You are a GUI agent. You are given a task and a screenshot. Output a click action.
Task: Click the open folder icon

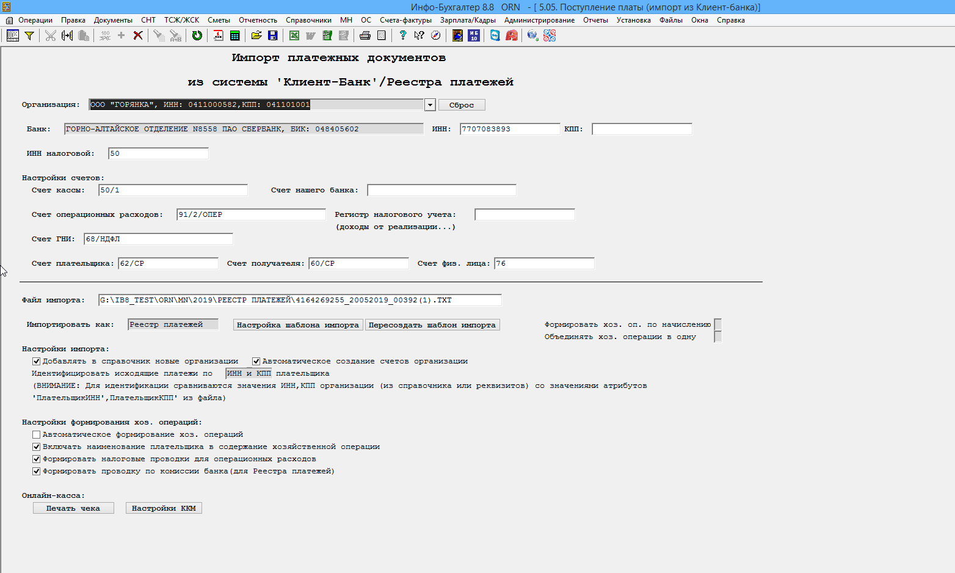tap(256, 35)
